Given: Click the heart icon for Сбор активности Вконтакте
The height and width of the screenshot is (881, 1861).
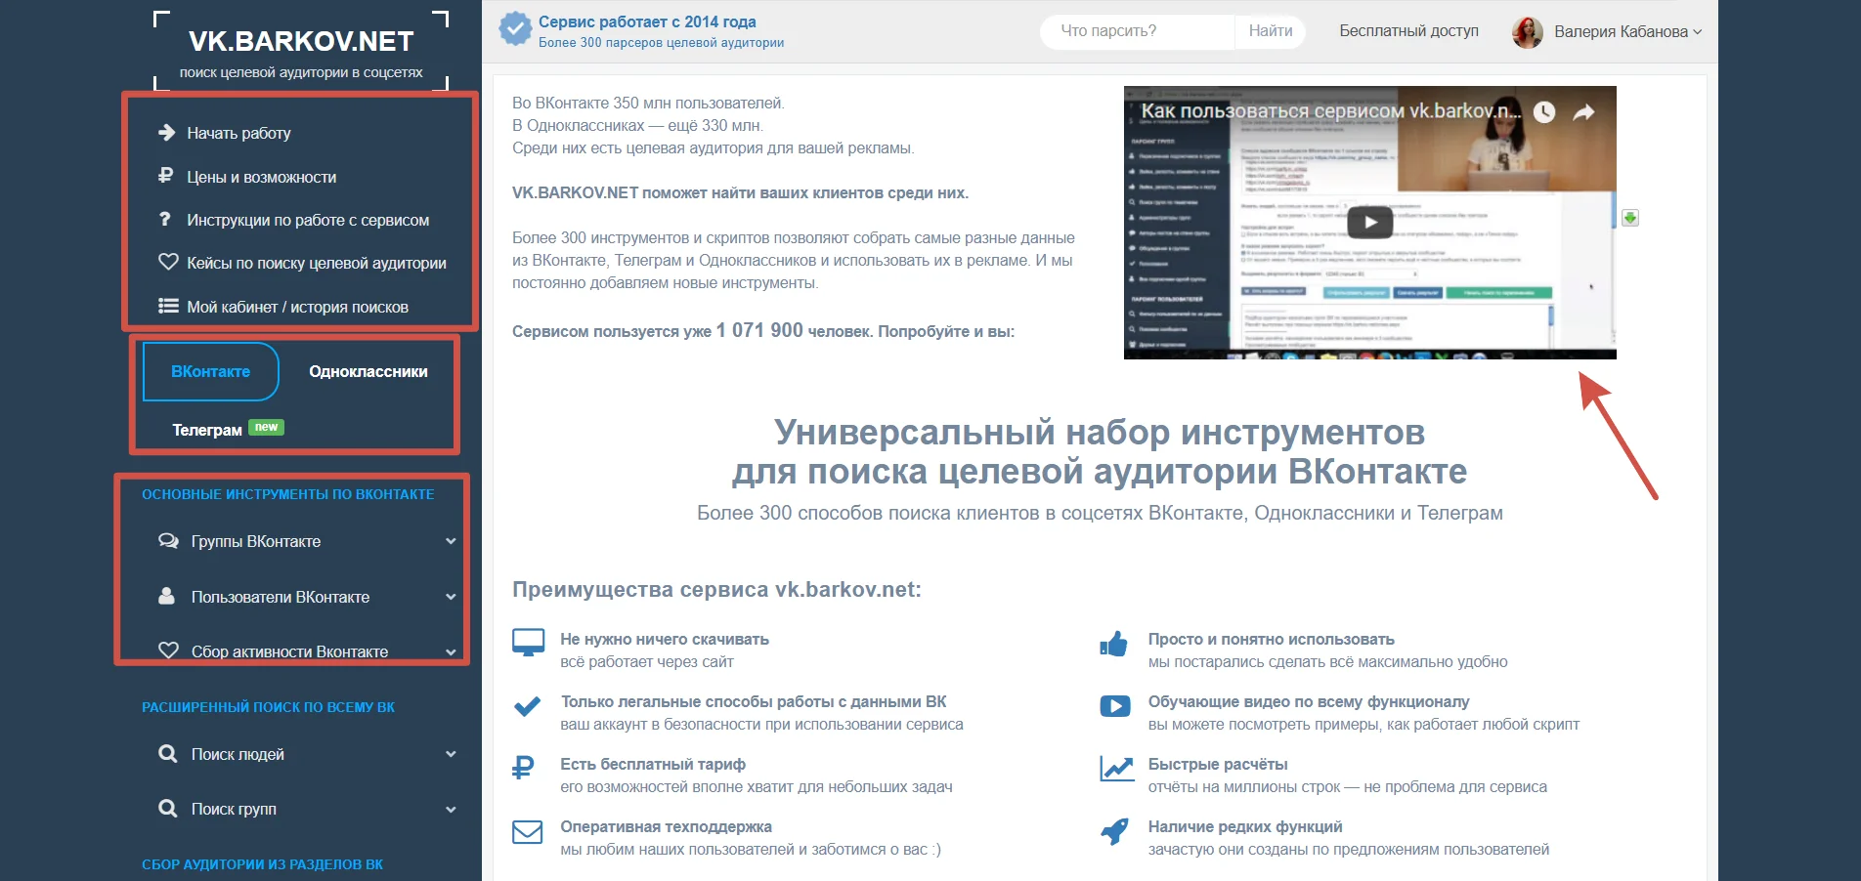Looking at the screenshot, I should click(x=168, y=650).
